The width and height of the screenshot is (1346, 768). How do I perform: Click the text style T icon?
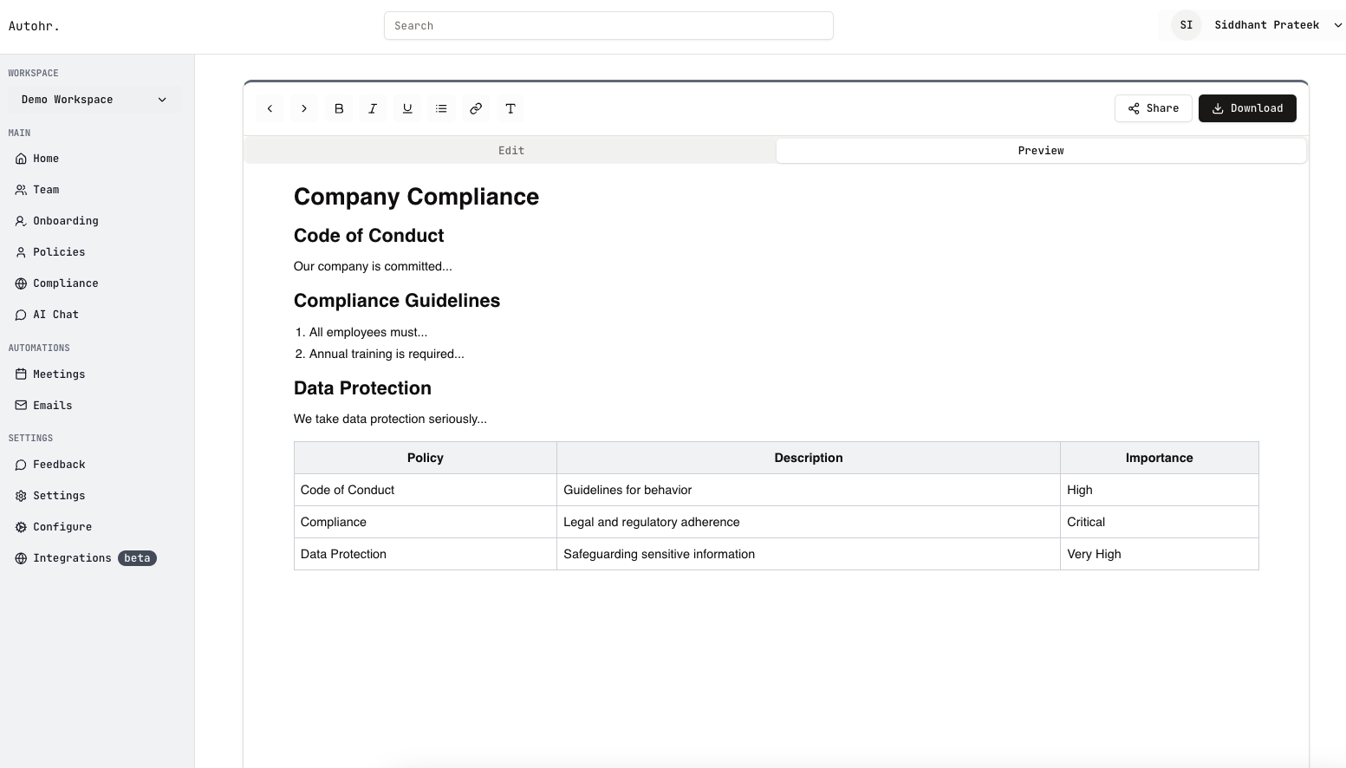(510, 108)
